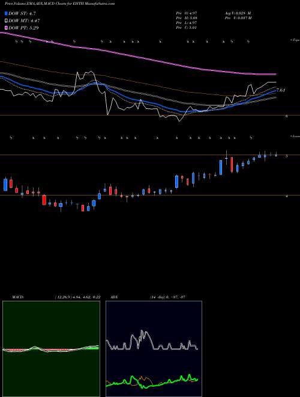
Task: Click the price axis label 4 on candlestick chart
Action: click(x=286, y=196)
